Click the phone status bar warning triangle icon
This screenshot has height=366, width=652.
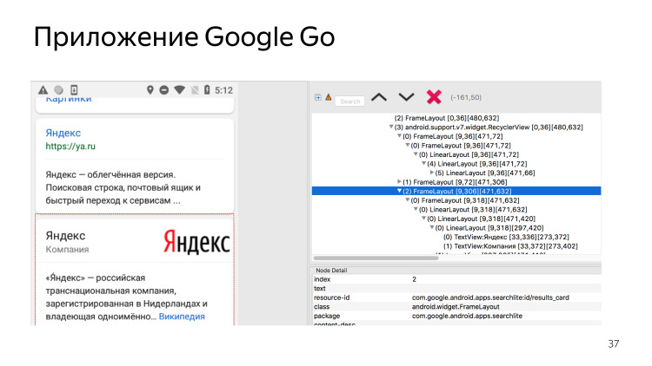click(x=43, y=90)
